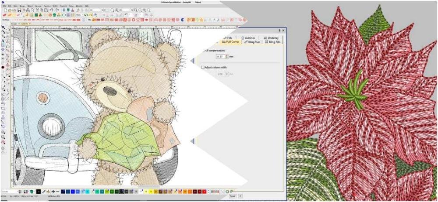Image resolution: width=438 pixels, height=202 pixels.
Task: Switch to the Outlines tab
Action: pyautogui.click(x=248, y=38)
